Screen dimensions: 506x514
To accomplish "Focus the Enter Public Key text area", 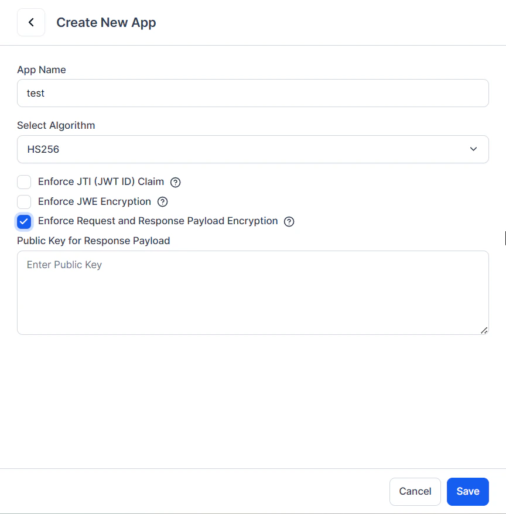I will point(253,292).
